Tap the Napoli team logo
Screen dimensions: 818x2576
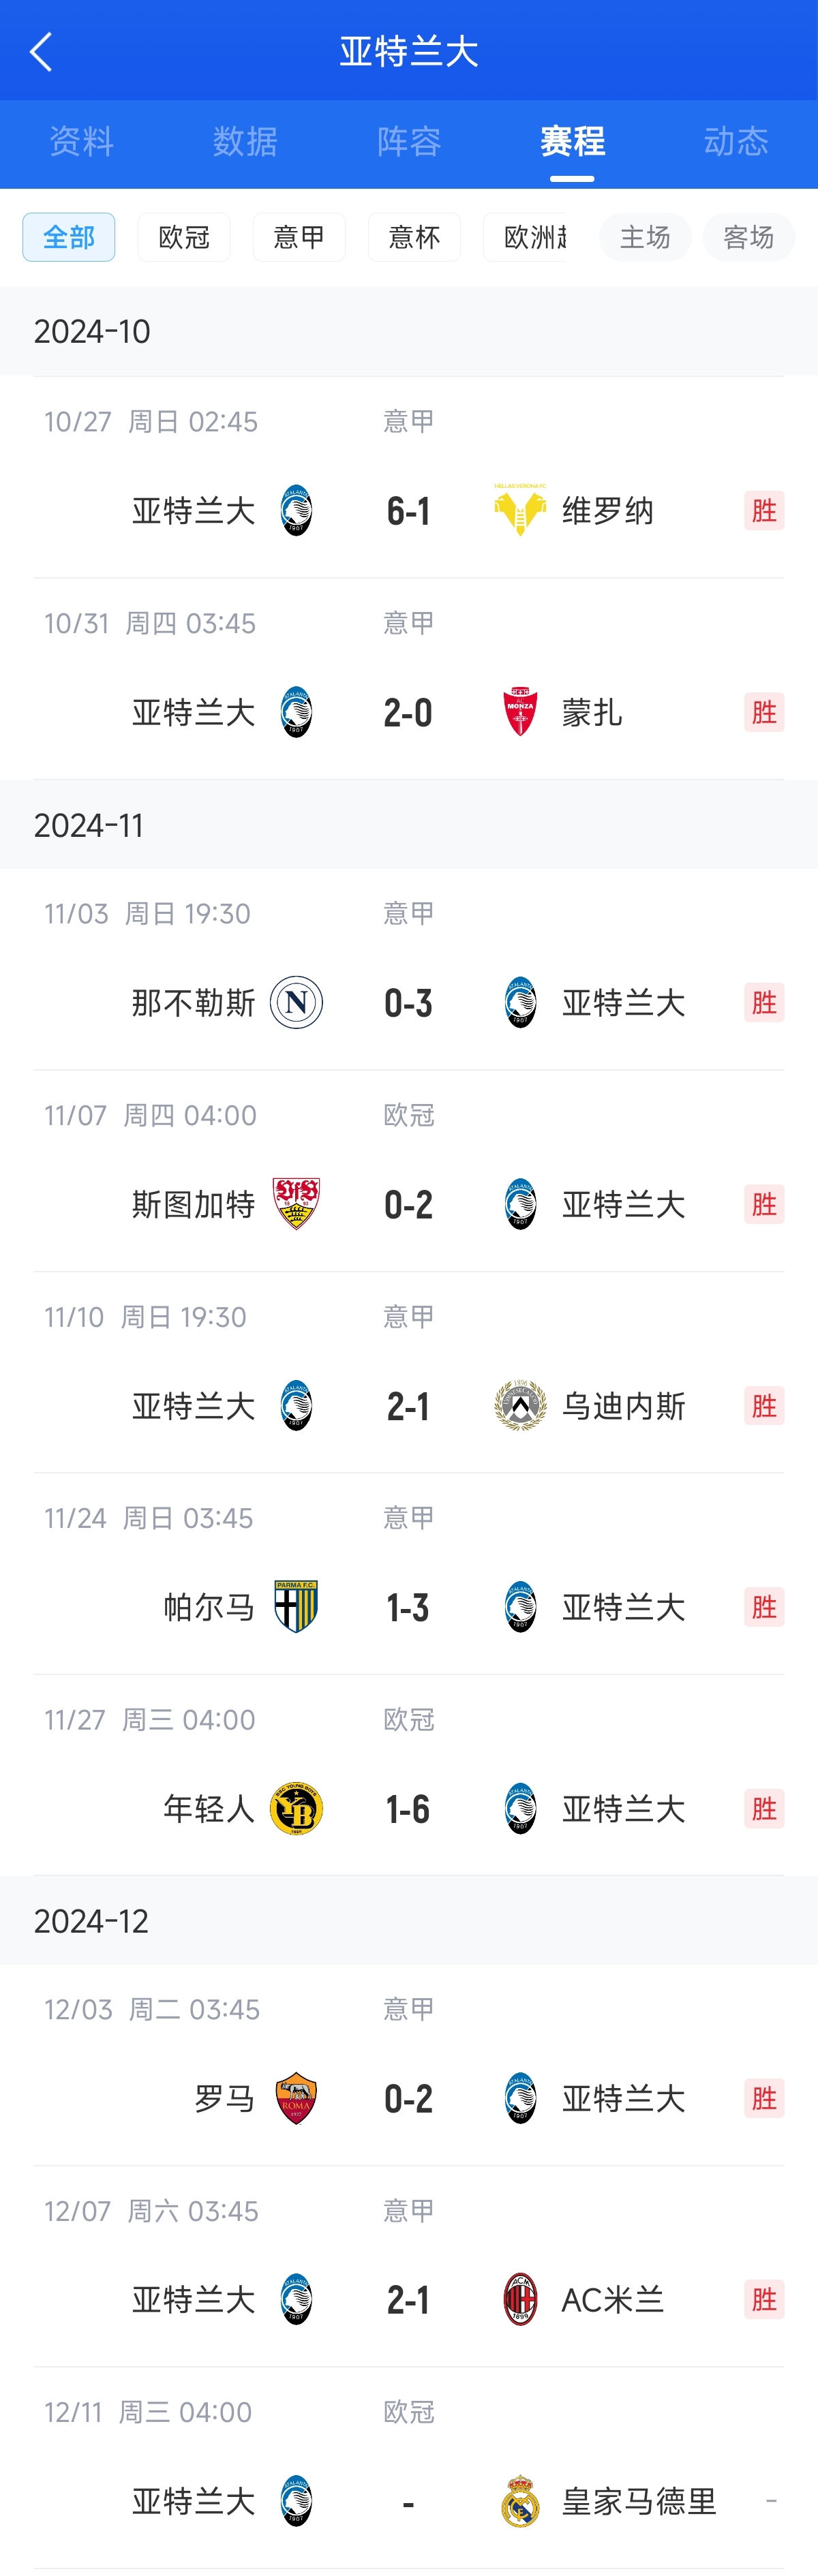296,1002
